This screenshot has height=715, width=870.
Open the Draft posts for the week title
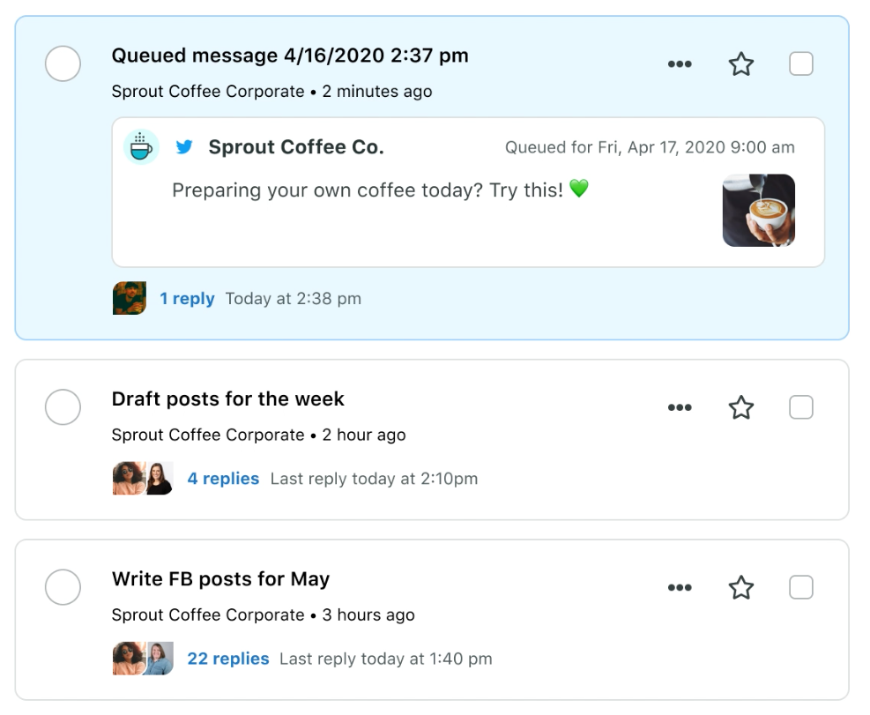[228, 399]
